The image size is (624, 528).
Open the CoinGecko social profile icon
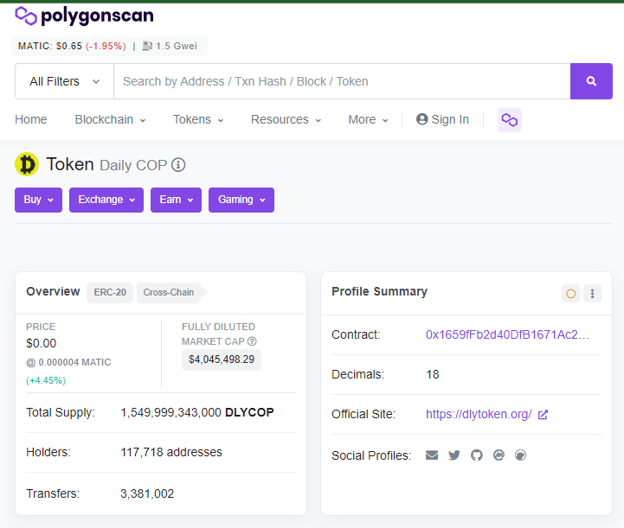(x=520, y=455)
